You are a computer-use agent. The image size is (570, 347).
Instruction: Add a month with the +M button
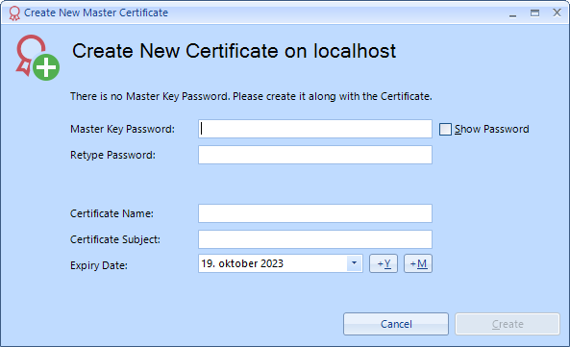coord(418,263)
